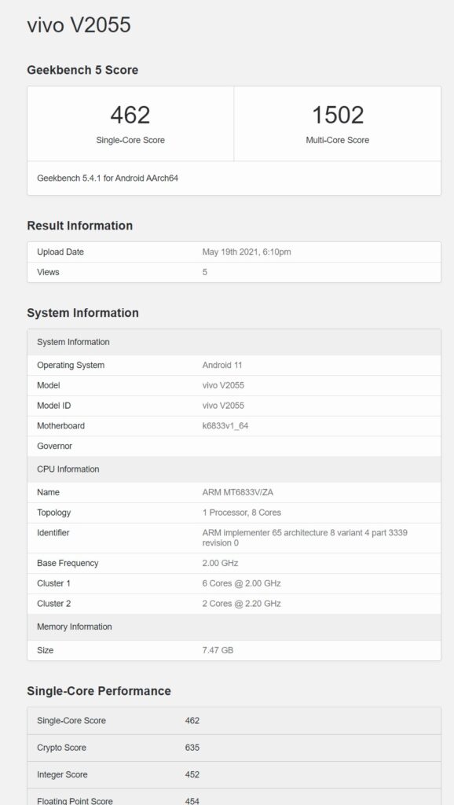Click the crypto score value 635
The height and width of the screenshot is (805, 454).
(192, 748)
